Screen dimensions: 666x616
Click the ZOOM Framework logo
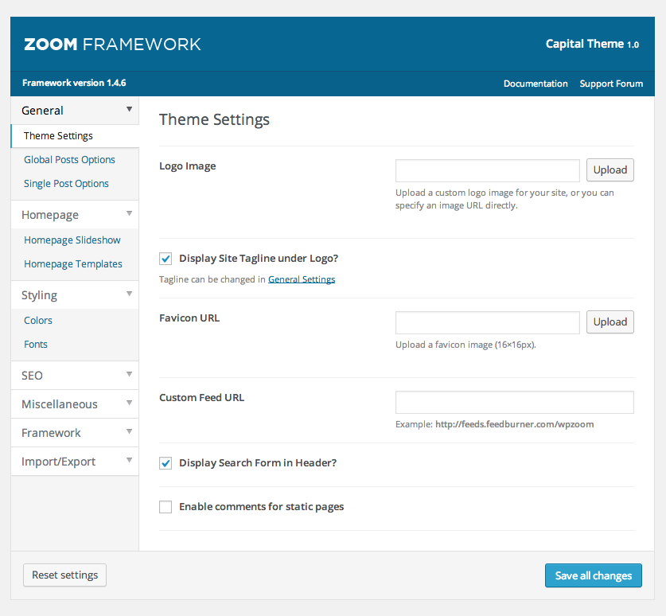click(112, 45)
